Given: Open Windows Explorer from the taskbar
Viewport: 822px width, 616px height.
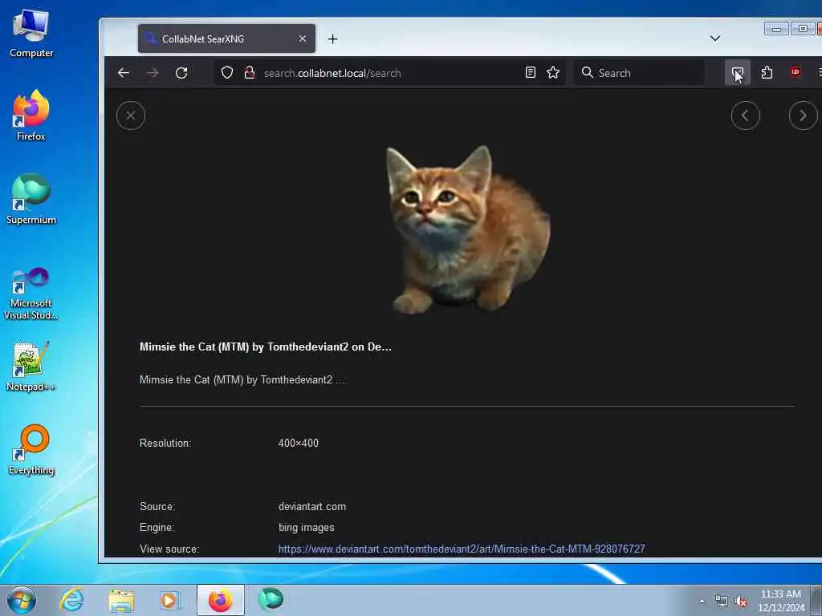Looking at the screenshot, I should pos(122,600).
